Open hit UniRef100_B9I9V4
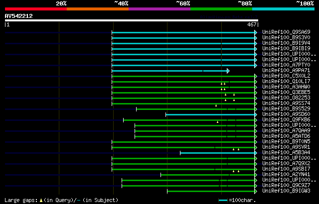Viewport: 319px width, 204px height. (286, 43)
